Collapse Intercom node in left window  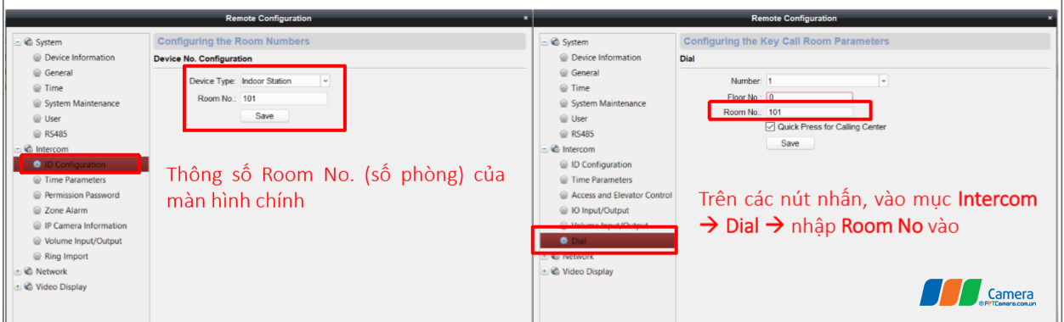point(18,149)
